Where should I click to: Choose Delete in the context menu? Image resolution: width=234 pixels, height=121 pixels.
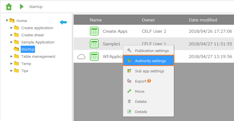point(141,101)
